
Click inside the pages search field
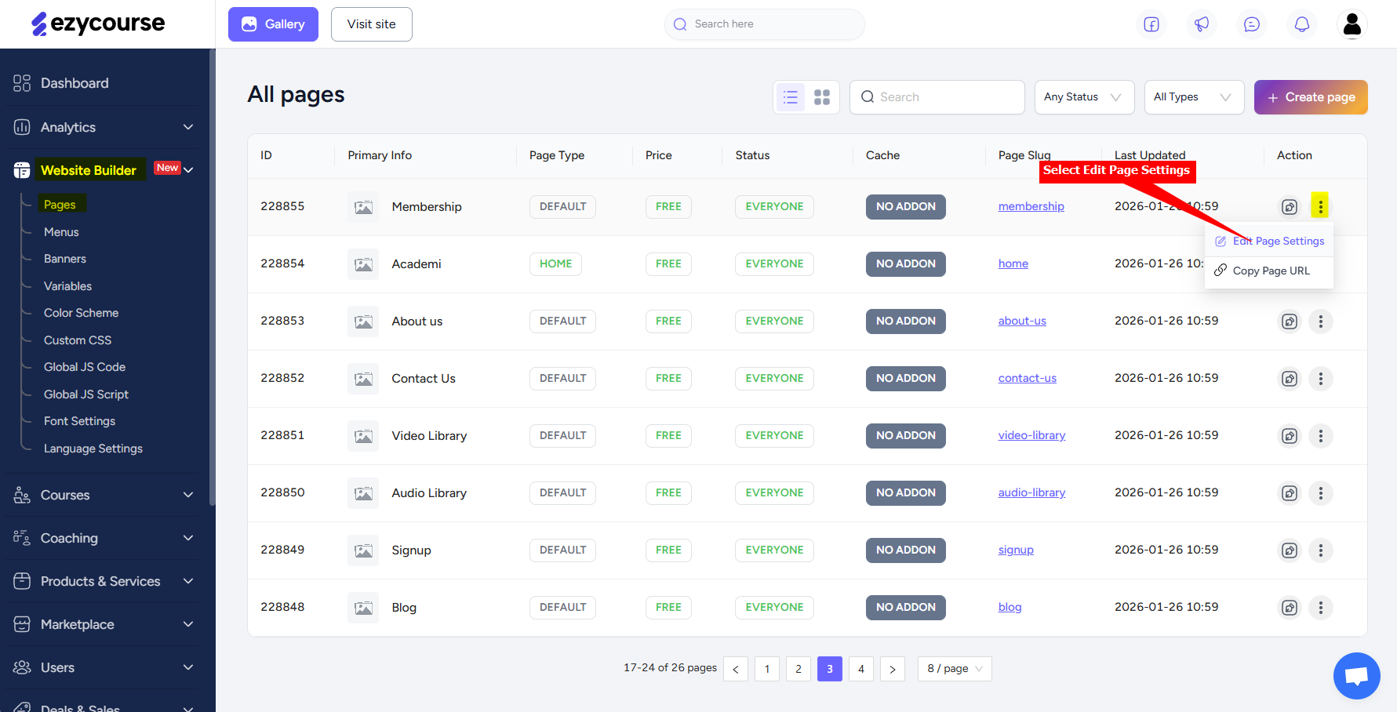tap(937, 96)
